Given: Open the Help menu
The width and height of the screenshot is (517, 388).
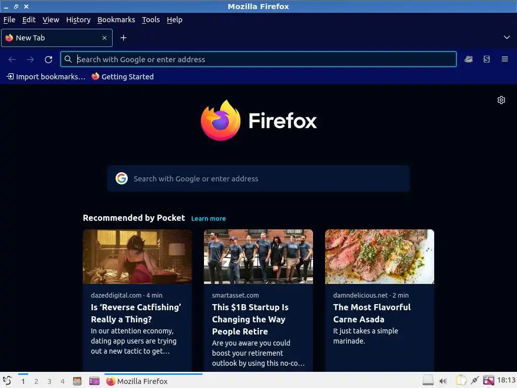Looking at the screenshot, I should (x=174, y=20).
